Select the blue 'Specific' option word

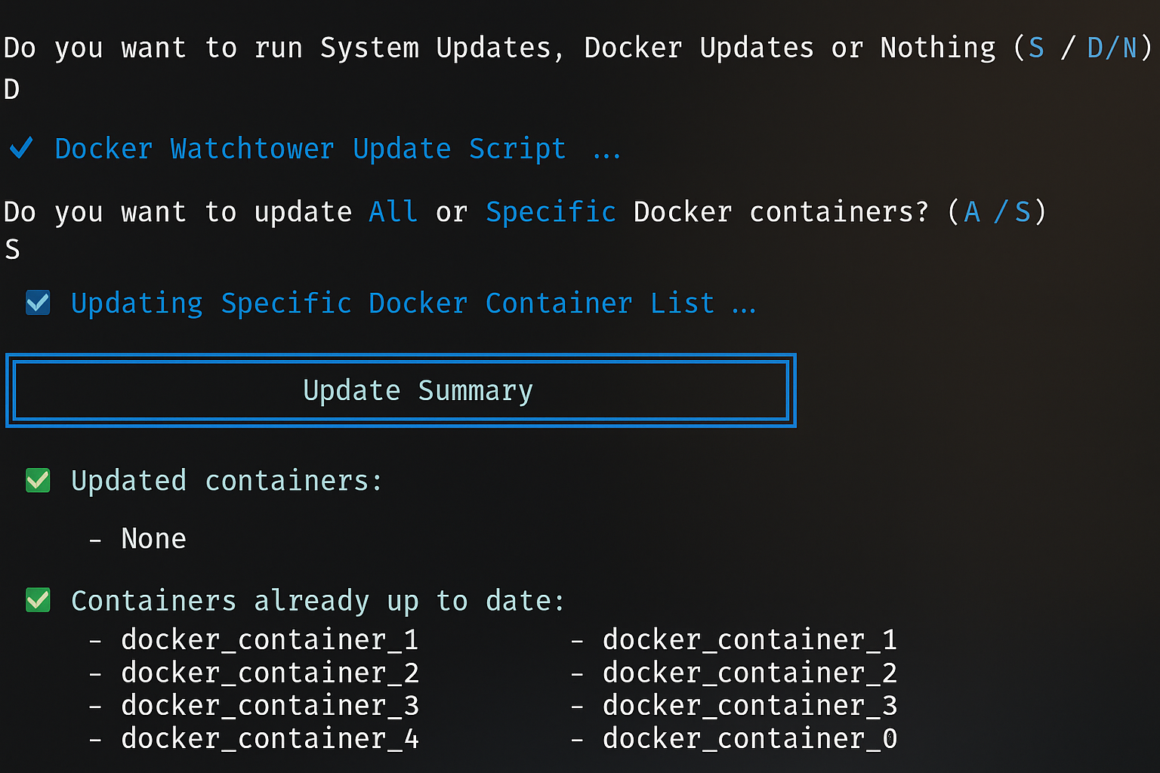[x=551, y=211]
